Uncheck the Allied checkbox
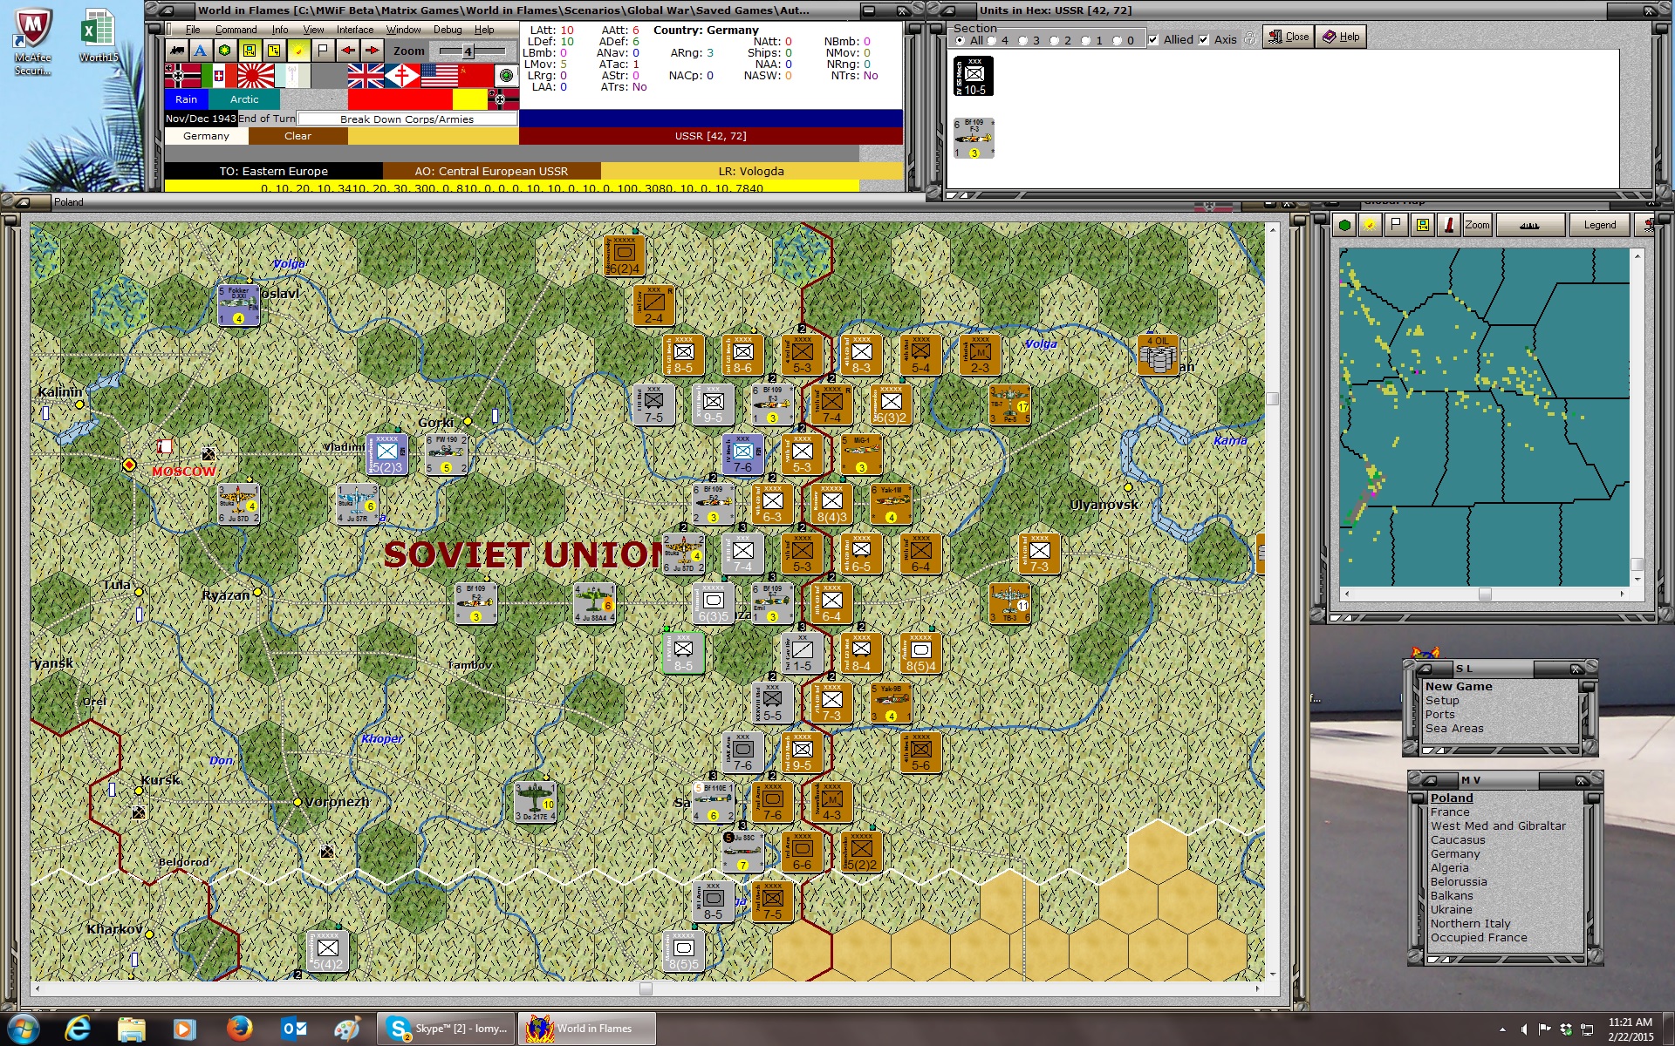Image resolution: width=1675 pixels, height=1046 pixels. (x=1153, y=40)
